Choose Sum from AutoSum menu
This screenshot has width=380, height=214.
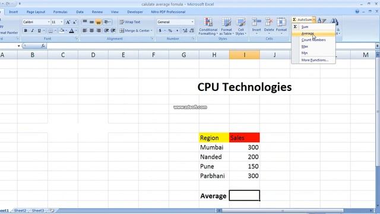313,27
